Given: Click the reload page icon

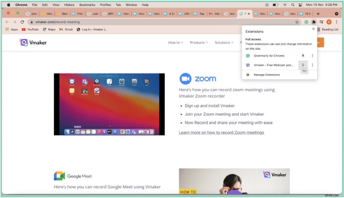Looking at the screenshot, I should point(22,22).
